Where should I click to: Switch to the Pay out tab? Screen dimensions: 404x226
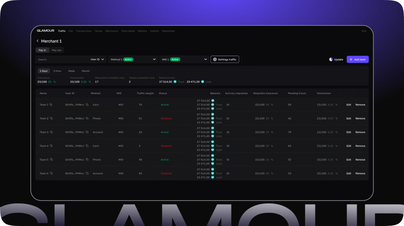pyautogui.click(x=57, y=50)
